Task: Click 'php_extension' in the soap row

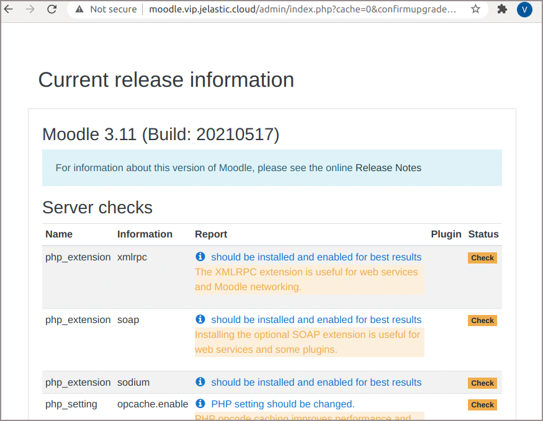Action: click(78, 320)
